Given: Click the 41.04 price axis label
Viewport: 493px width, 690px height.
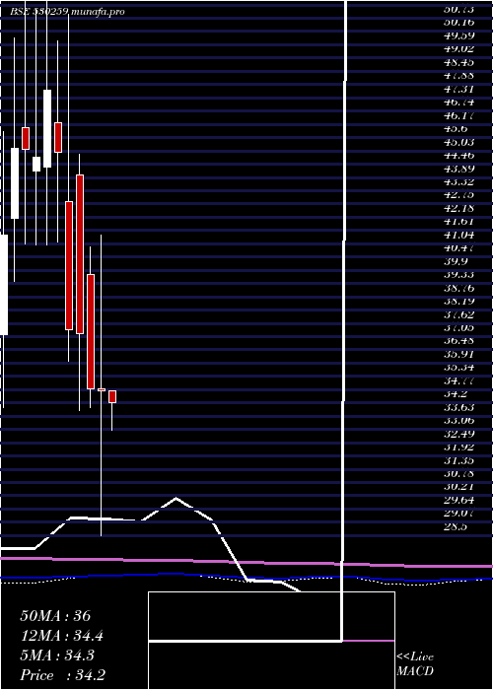Looking at the screenshot, I should [458, 235].
